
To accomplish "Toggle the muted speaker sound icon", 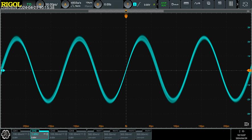I will point(243,131).
